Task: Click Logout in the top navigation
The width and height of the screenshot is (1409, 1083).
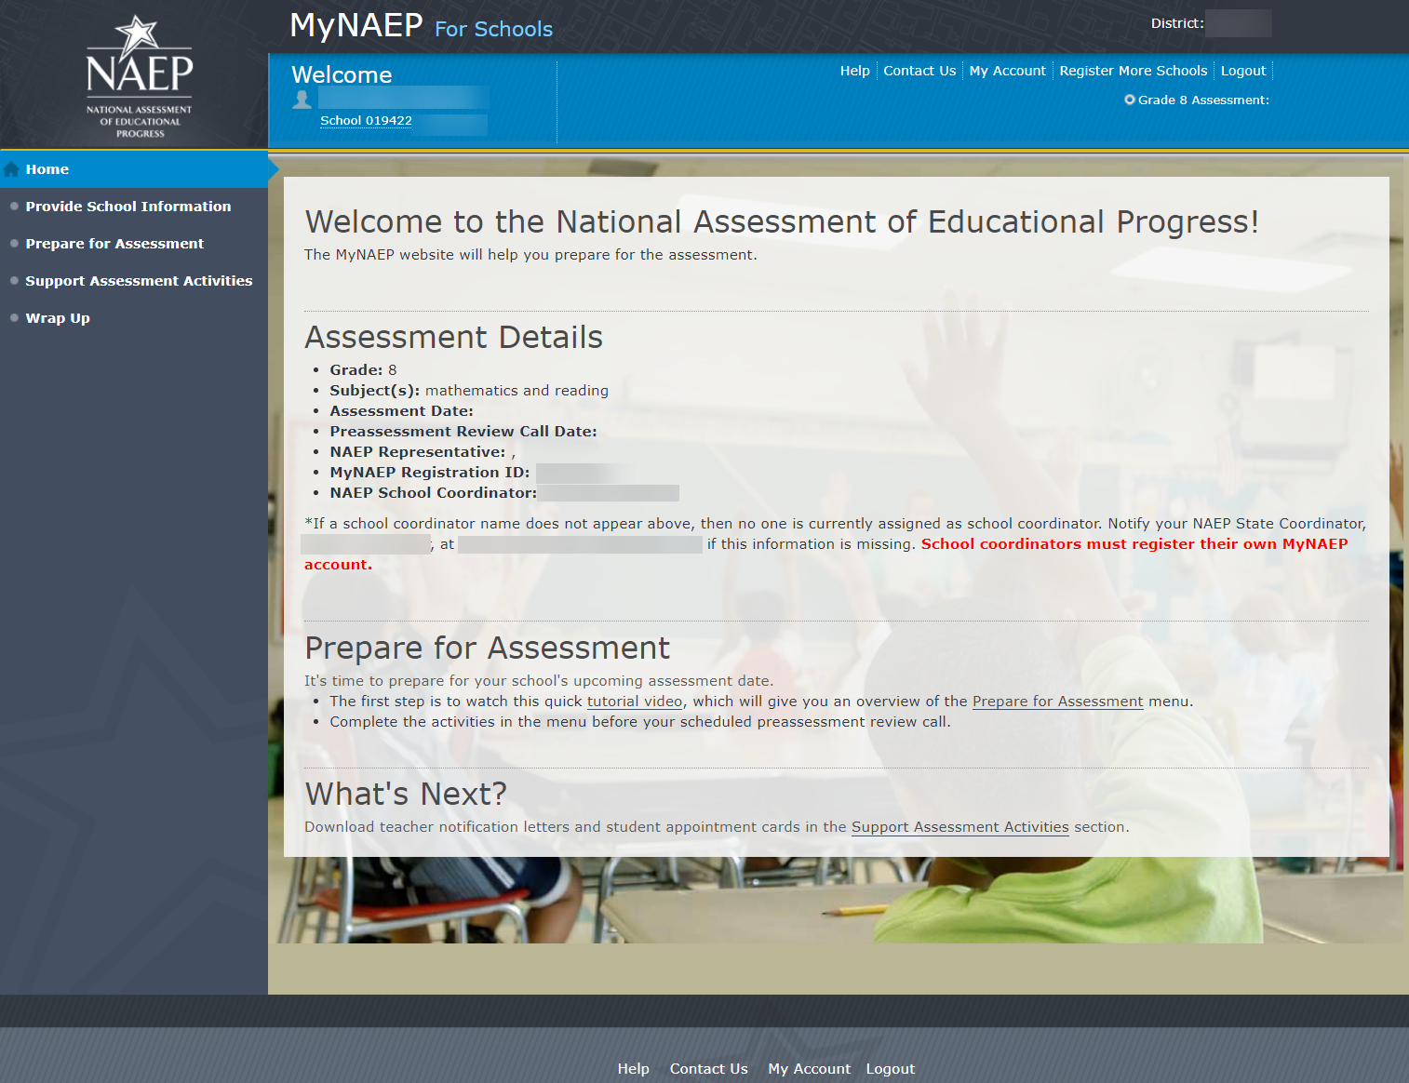Action: point(1243,71)
